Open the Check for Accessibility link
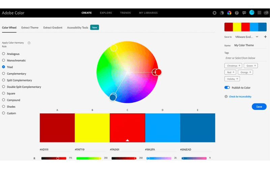This screenshot has width=270, height=169. pyautogui.click(x=240, y=97)
